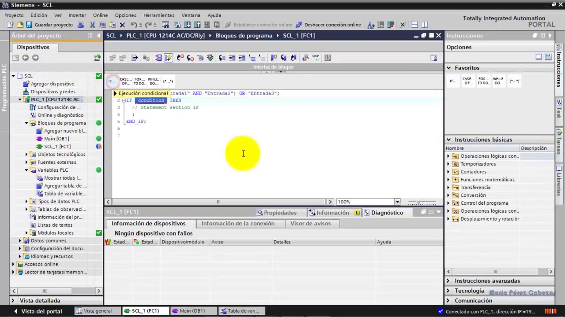The image size is (565, 317).
Task: Go back in project tree navigation
Action: 26,58
